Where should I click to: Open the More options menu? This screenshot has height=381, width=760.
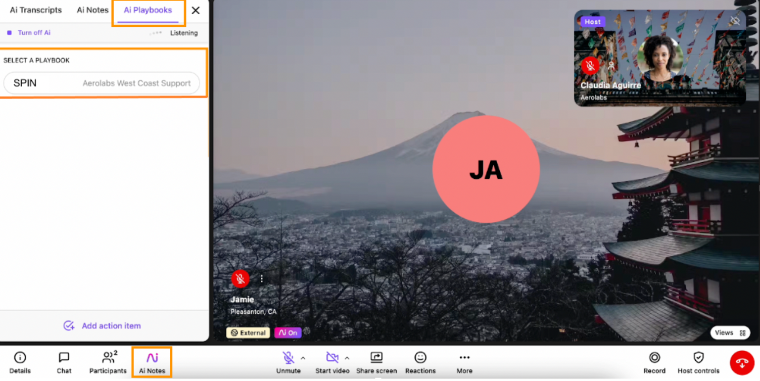[464, 358]
